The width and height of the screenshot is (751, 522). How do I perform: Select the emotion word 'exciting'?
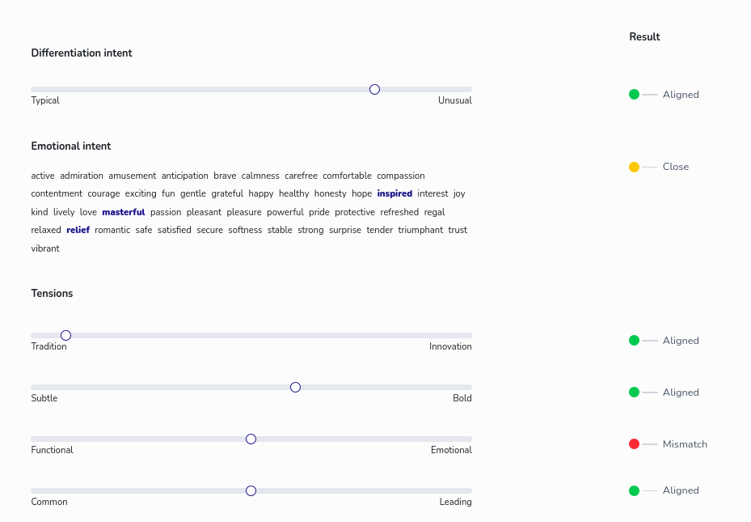point(141,193)
